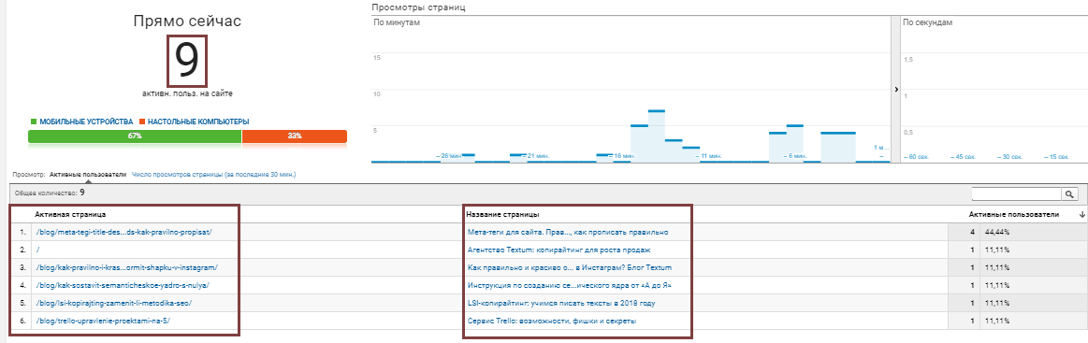Screen dimensions: 1088x343
Task: Collapse the per-second chart using the chevron
Action: 895,90
